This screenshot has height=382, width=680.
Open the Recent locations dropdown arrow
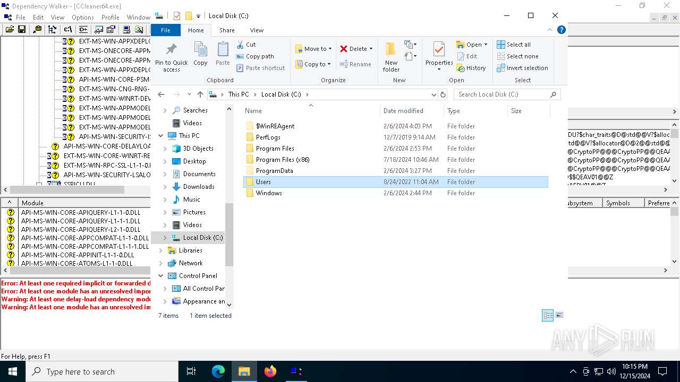tap(189, 94)
